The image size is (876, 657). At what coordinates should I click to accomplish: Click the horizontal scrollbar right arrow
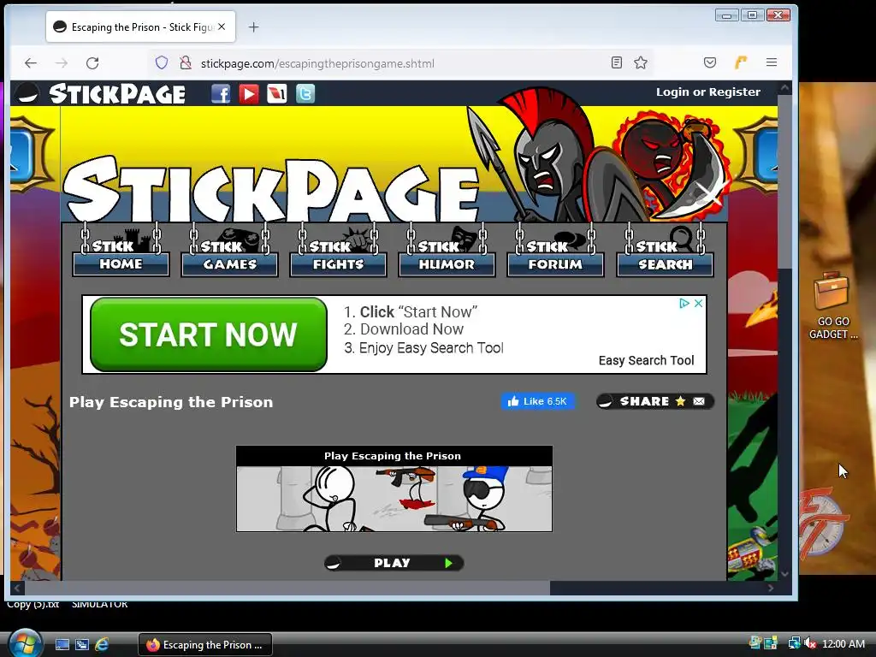coord(771,588)
